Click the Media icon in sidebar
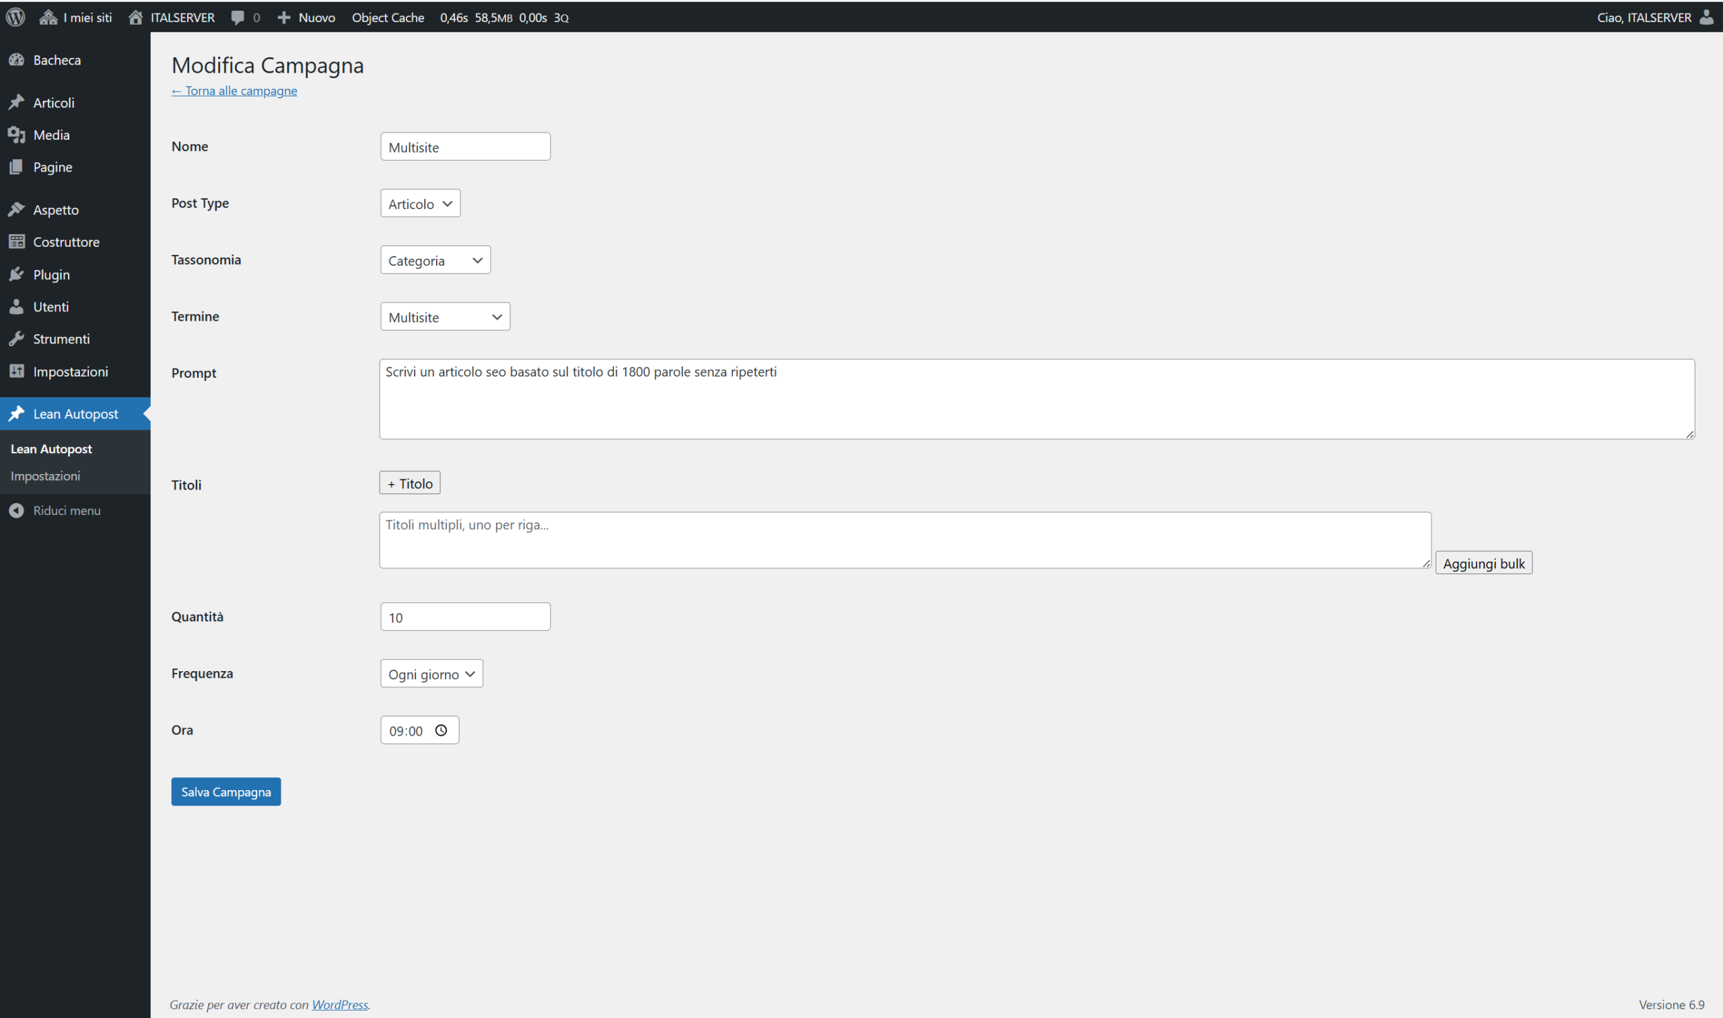The height and width of the screenshot is (1018, 1723). (x=16, y=135)
